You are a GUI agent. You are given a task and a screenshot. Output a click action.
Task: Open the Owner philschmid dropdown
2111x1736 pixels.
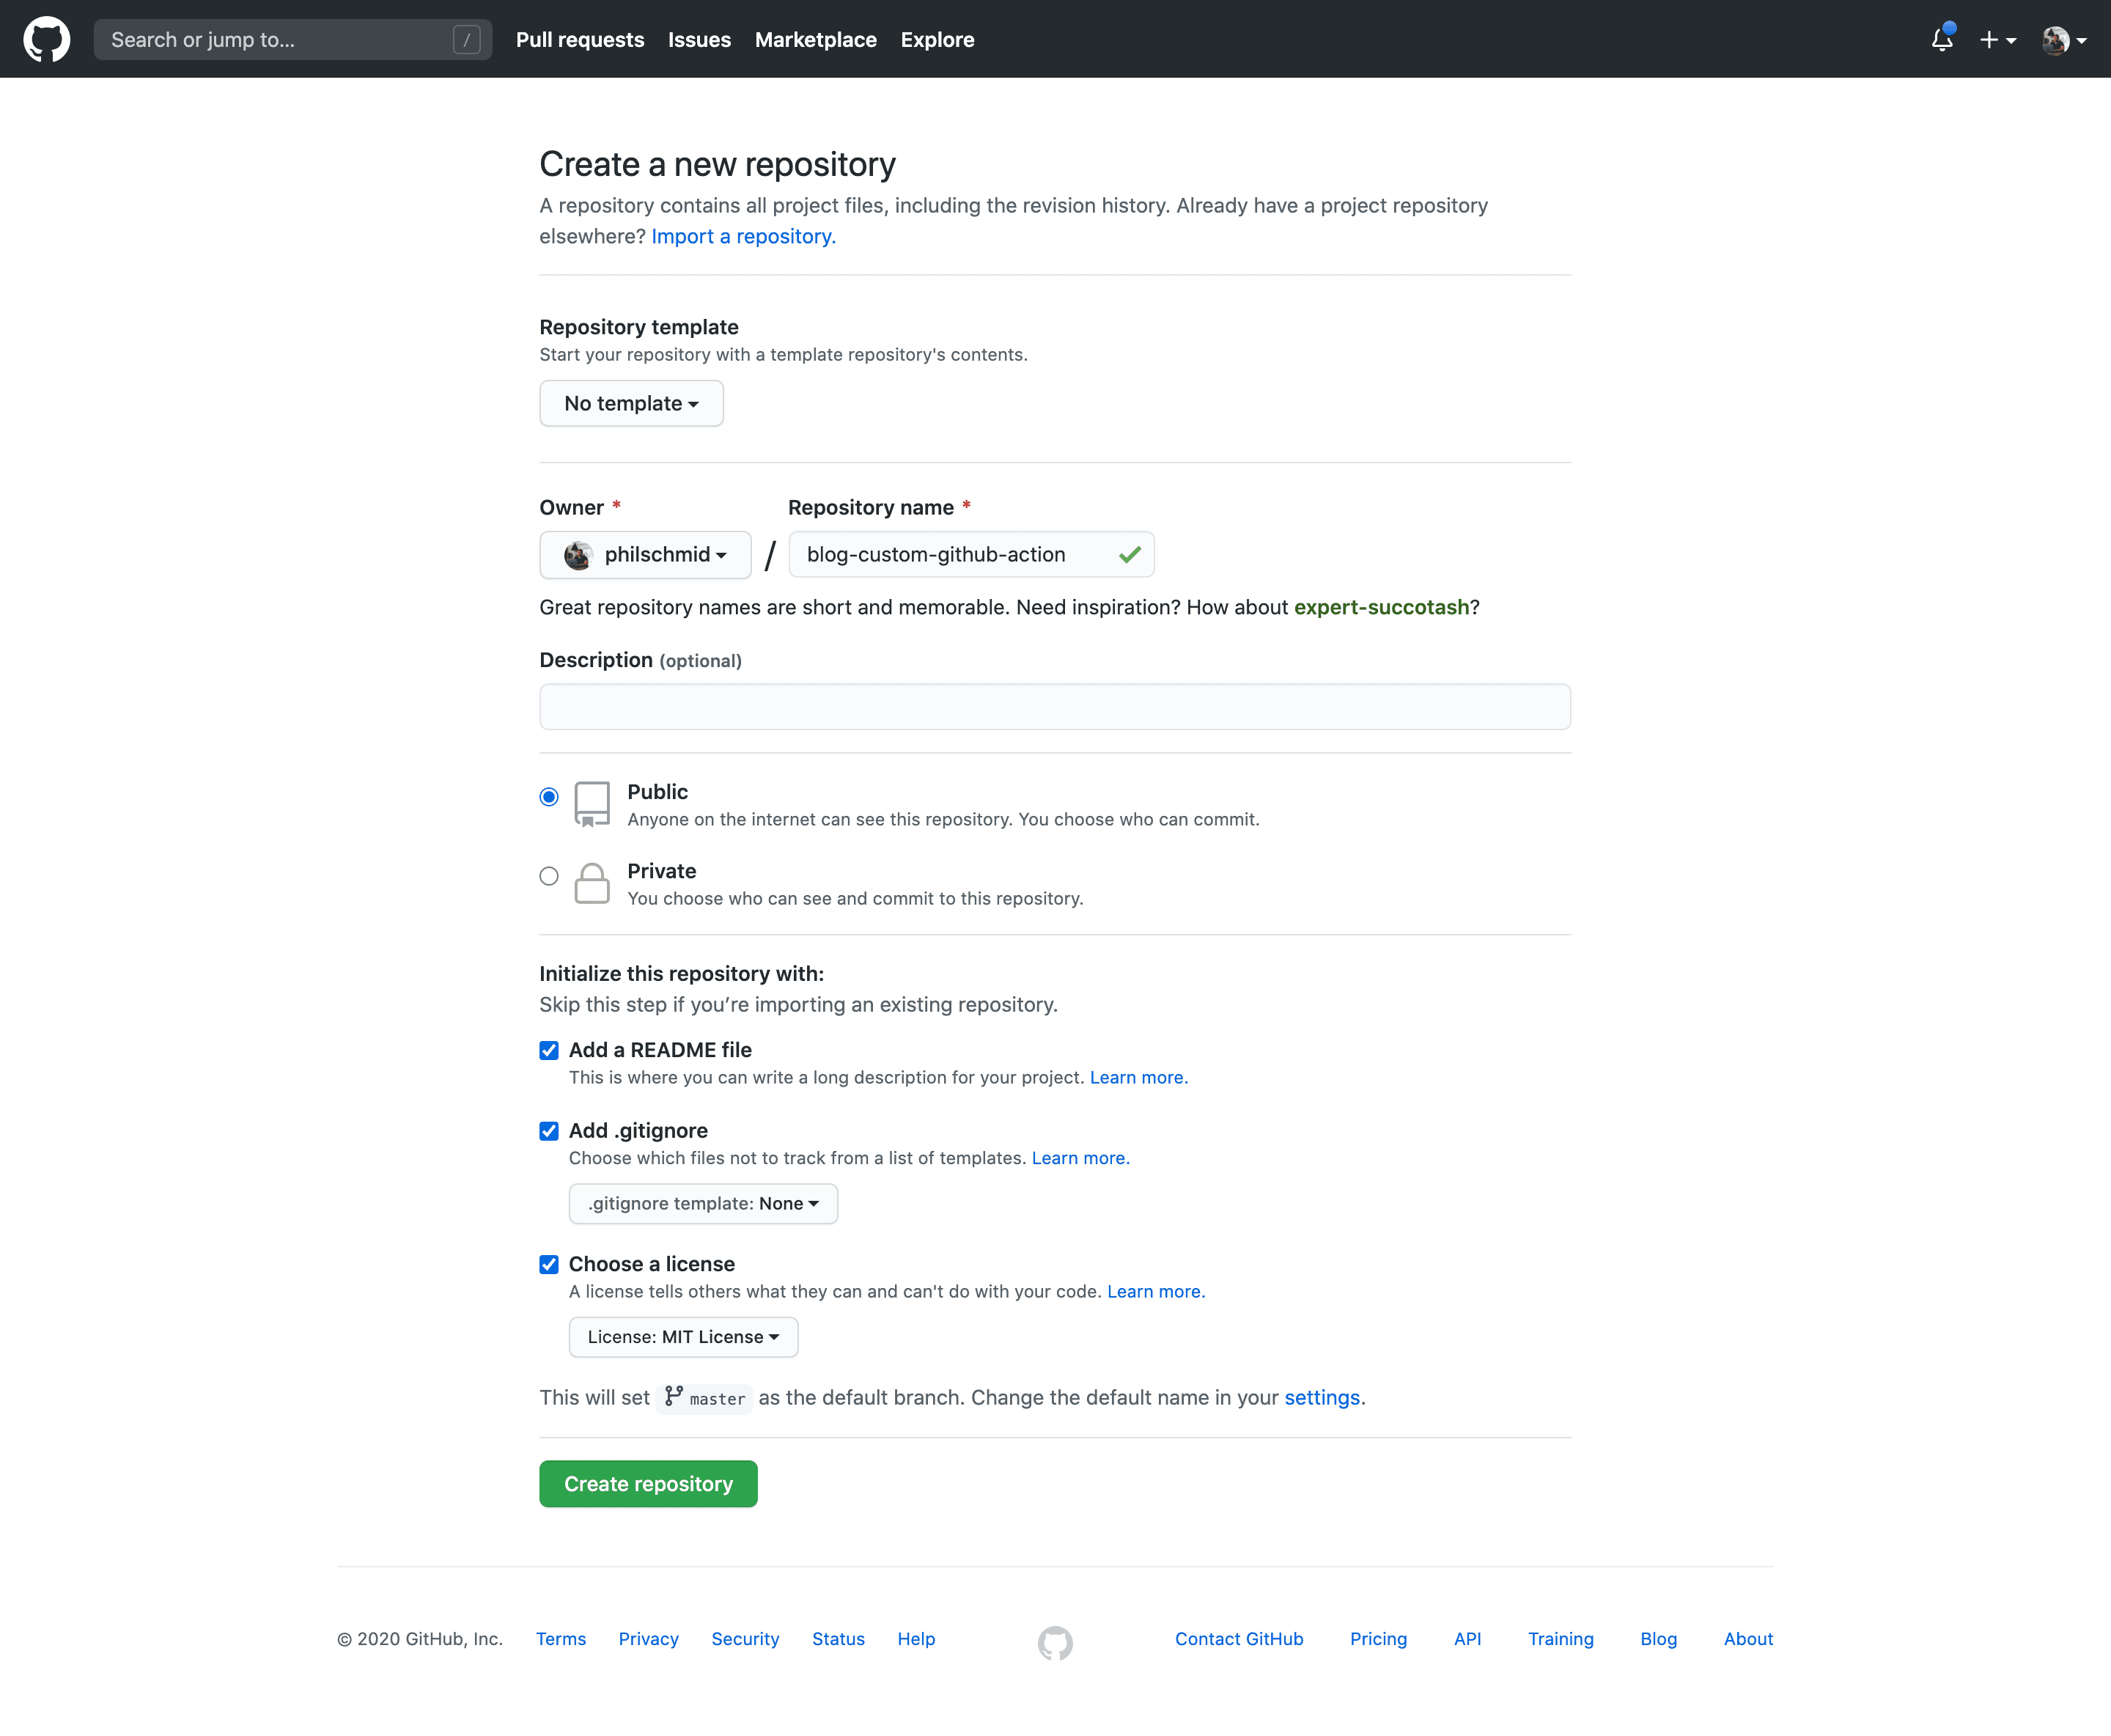(x=645, y=555)
